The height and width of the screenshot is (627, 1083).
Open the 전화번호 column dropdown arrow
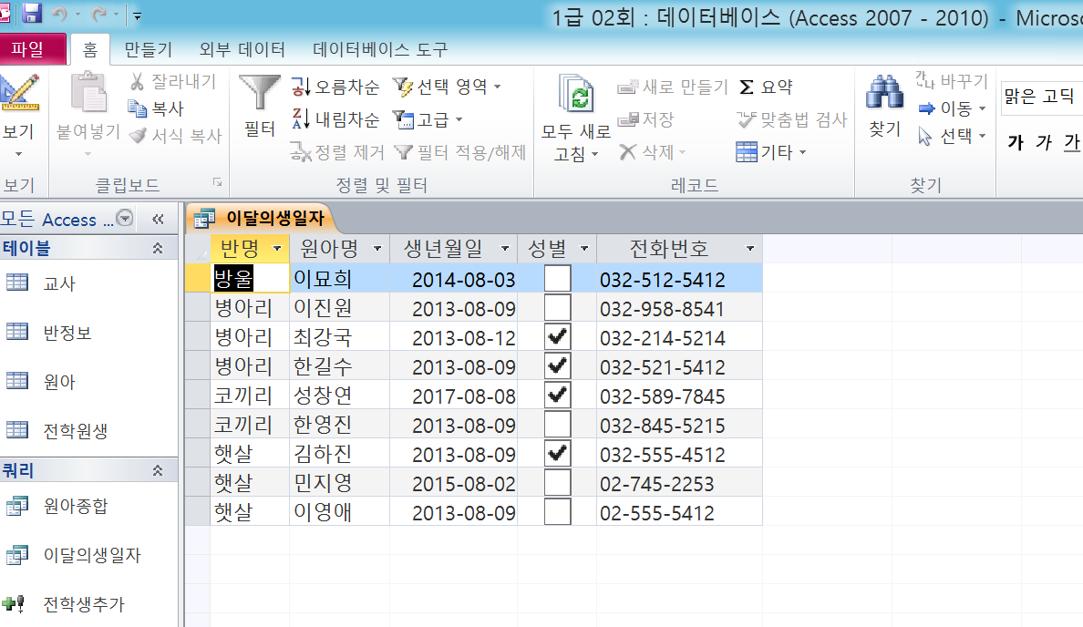749,249
